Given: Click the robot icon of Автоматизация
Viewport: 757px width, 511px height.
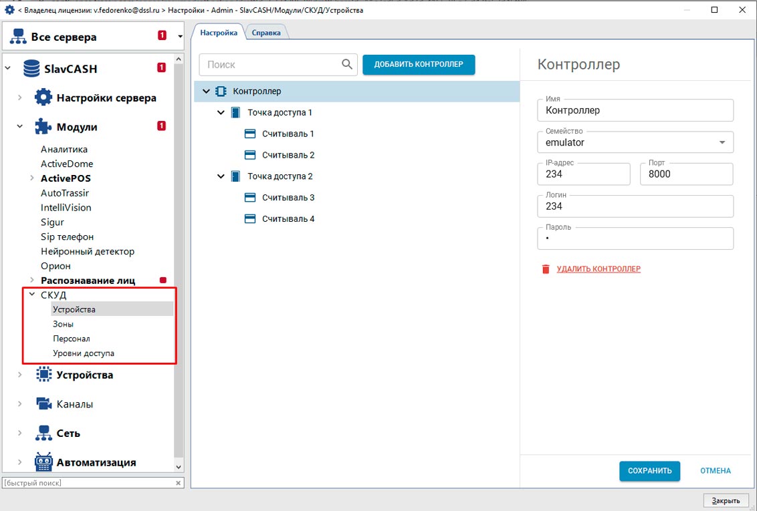Looking at the screenshot, I should click(43, 462).
